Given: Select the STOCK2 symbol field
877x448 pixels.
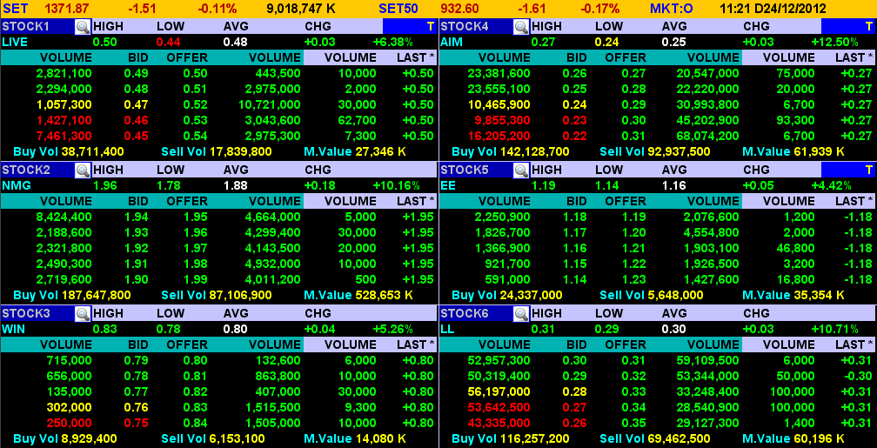Looking at the screenshot, I should point(37,170).
